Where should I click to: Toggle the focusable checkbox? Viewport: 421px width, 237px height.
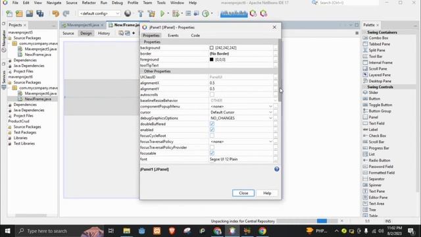click(212, 153)
